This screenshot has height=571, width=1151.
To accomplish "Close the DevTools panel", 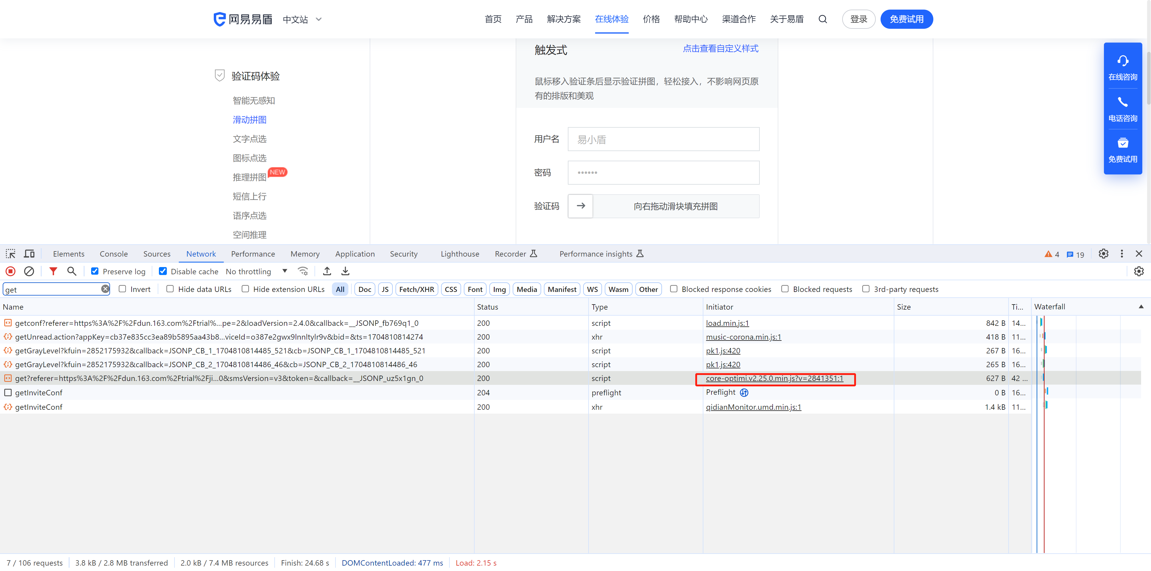I will (x=1139, y=254).
